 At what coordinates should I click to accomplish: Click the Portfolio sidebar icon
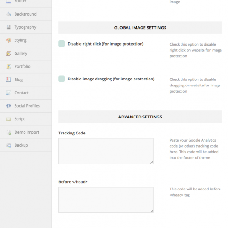coord(8,66)
